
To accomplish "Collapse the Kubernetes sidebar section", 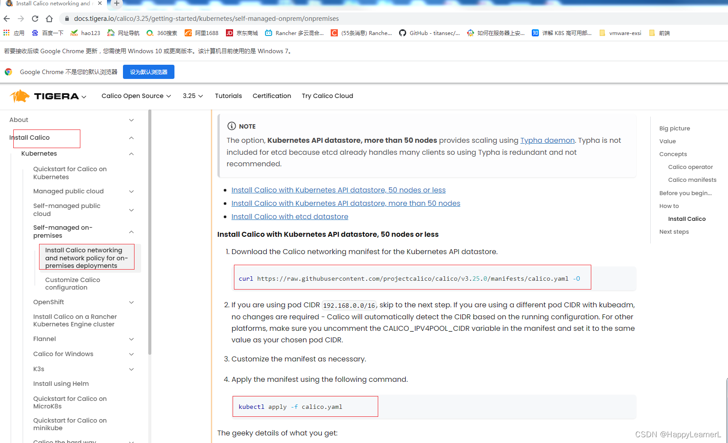I will pyautogui.click(x=131, y=154).
